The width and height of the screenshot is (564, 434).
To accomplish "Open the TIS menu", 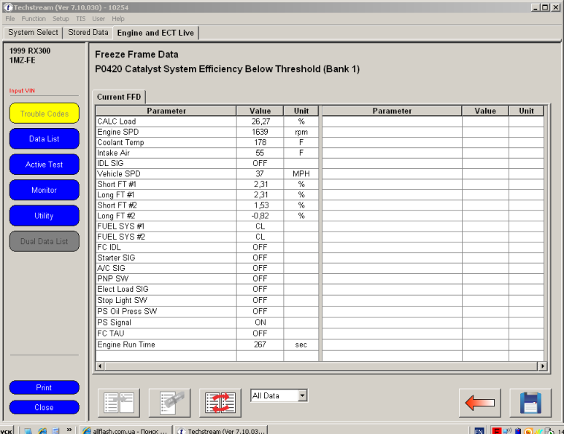I will [x=80, y=19].
